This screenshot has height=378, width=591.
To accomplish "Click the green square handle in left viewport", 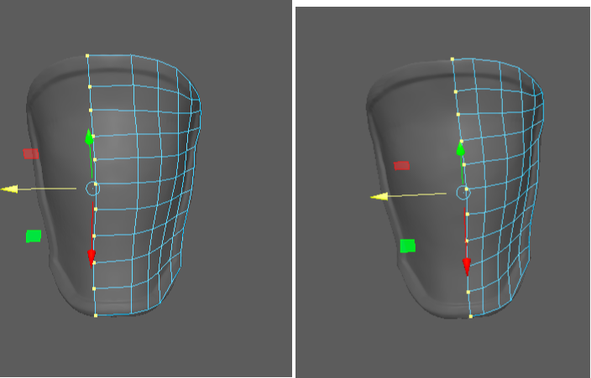I will coord(34,236).
